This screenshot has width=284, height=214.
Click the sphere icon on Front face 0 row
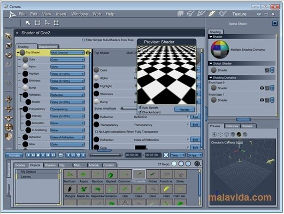[x=262, y=88]
